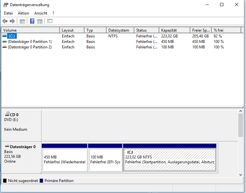Viewport: 246px width, 193px height.
Task: Click the vertical scrollbar thumb in disk pane
Action: 240,125
